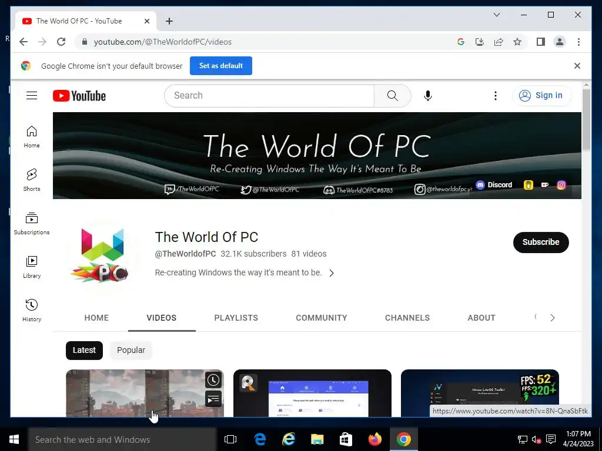Open History in the sidebar

[32, 310]
